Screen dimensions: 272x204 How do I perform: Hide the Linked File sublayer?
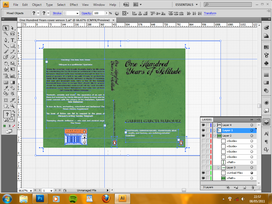tap(203, 173)
